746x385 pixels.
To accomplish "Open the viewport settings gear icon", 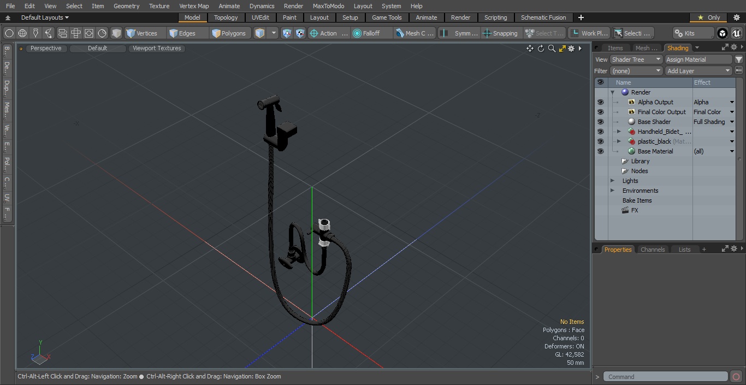I will tap(571, 49).
